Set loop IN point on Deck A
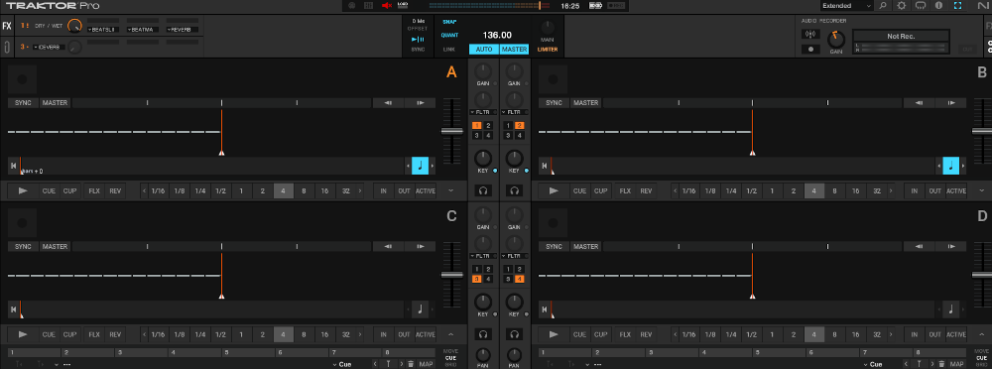Viewport: 992px width, 369px height. pyautogui.click(x=383, y=190)
